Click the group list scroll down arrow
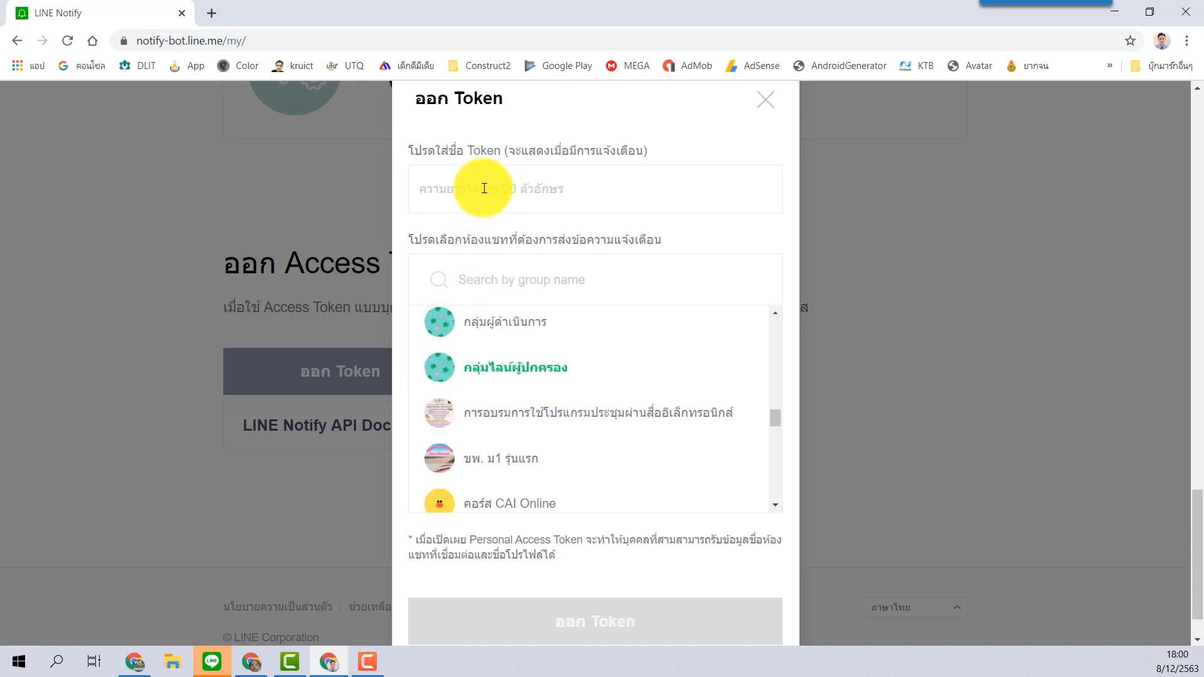The width and height of the screenshot is (1204, 677). (x=775, y=505)
